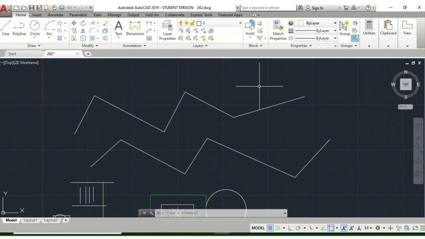This screenshot has width=425, height=239.
Task: Toggle object snap in status bar
Action: [x=331, y=228]
